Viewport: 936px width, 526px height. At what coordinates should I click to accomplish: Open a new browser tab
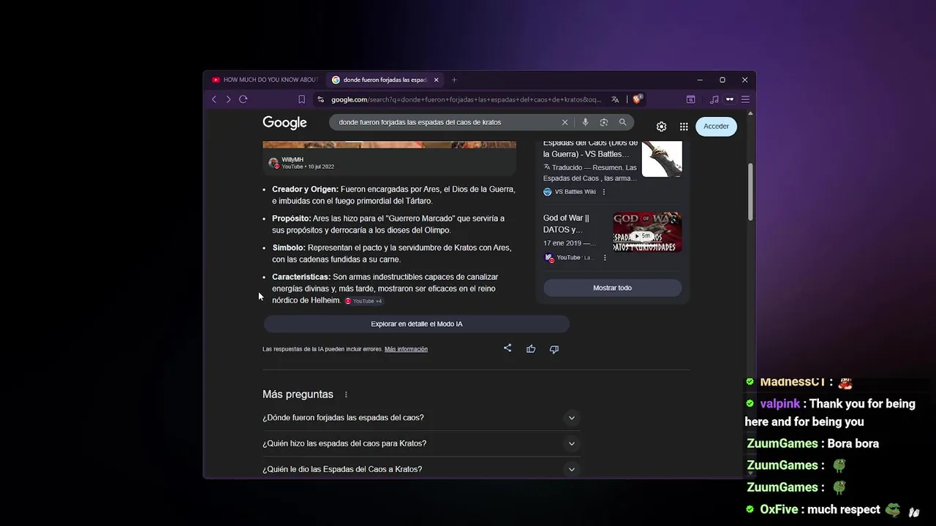(454, 80)
